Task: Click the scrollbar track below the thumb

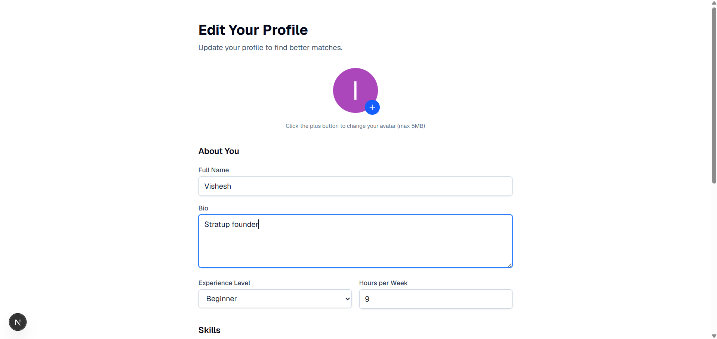Action: [714, 258]
